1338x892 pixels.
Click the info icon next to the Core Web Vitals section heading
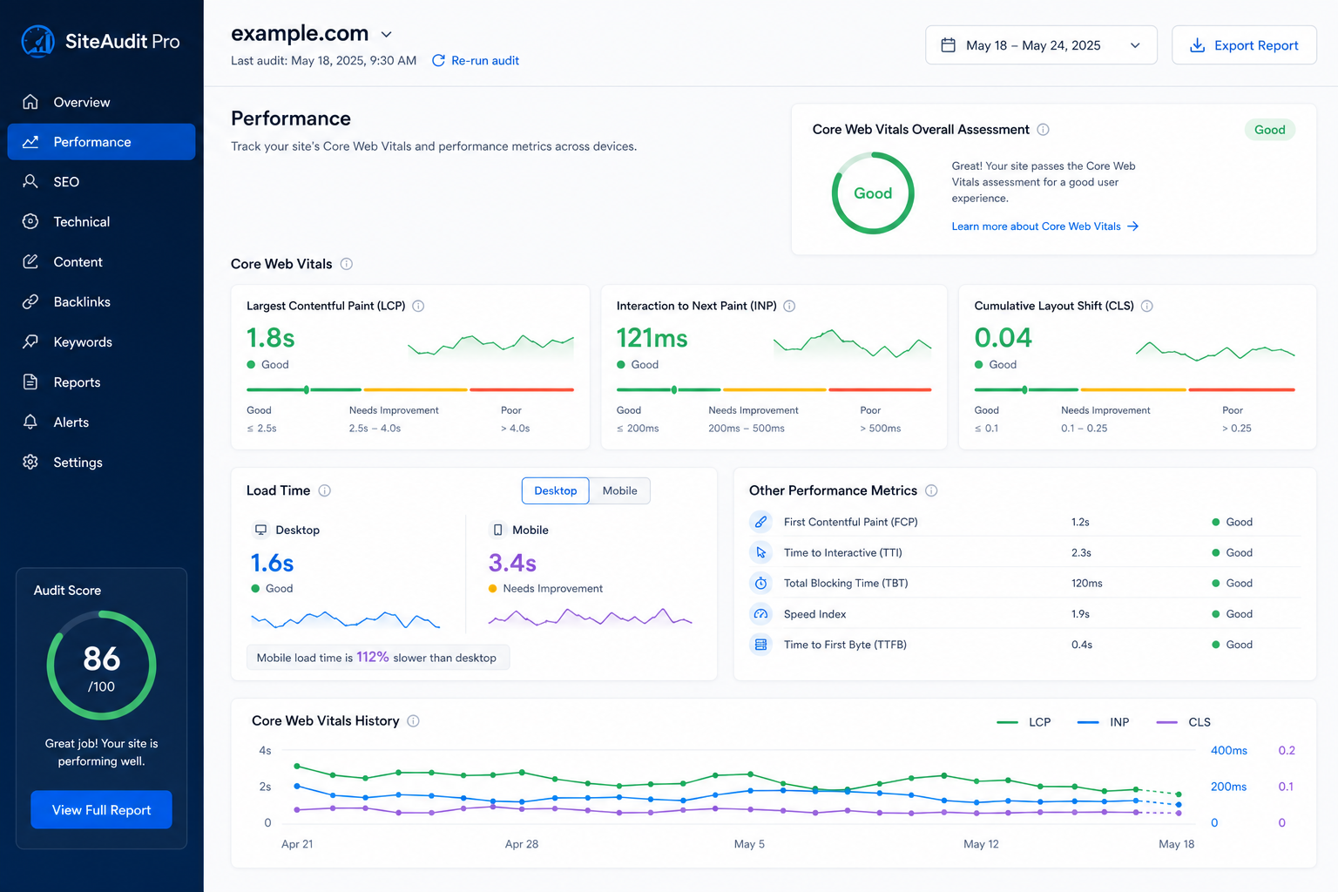click(347, 264)
